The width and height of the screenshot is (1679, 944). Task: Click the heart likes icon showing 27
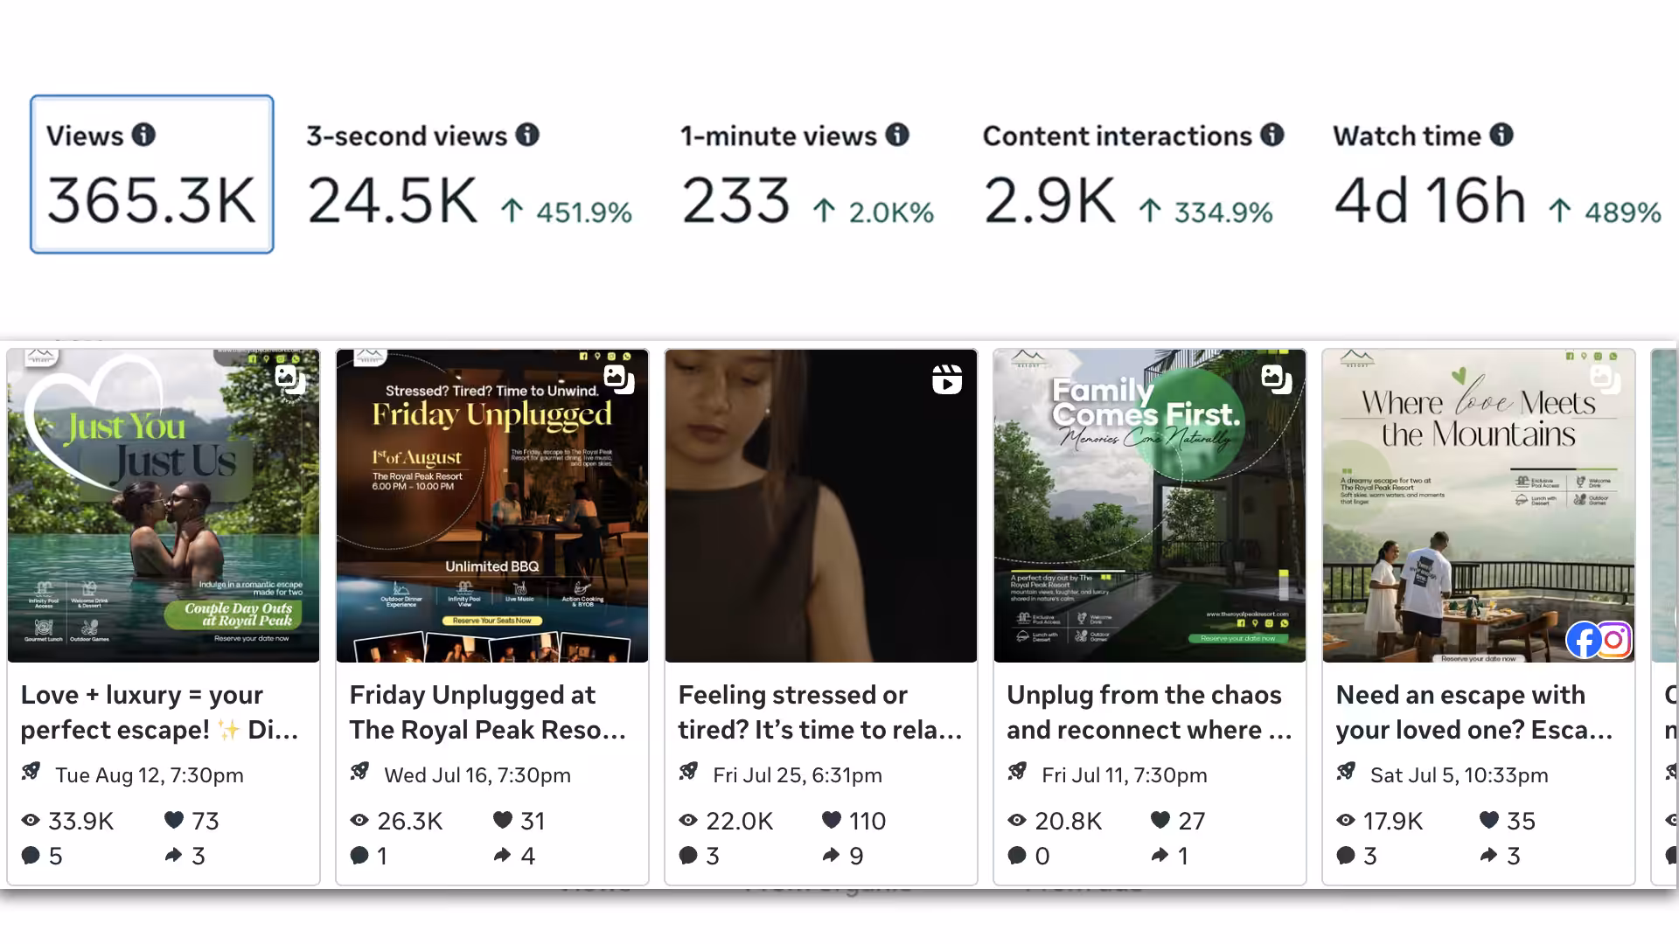pyautogui.click(x=1160, y=820)
